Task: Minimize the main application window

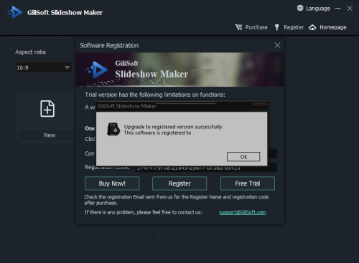Action: point(337,9)
